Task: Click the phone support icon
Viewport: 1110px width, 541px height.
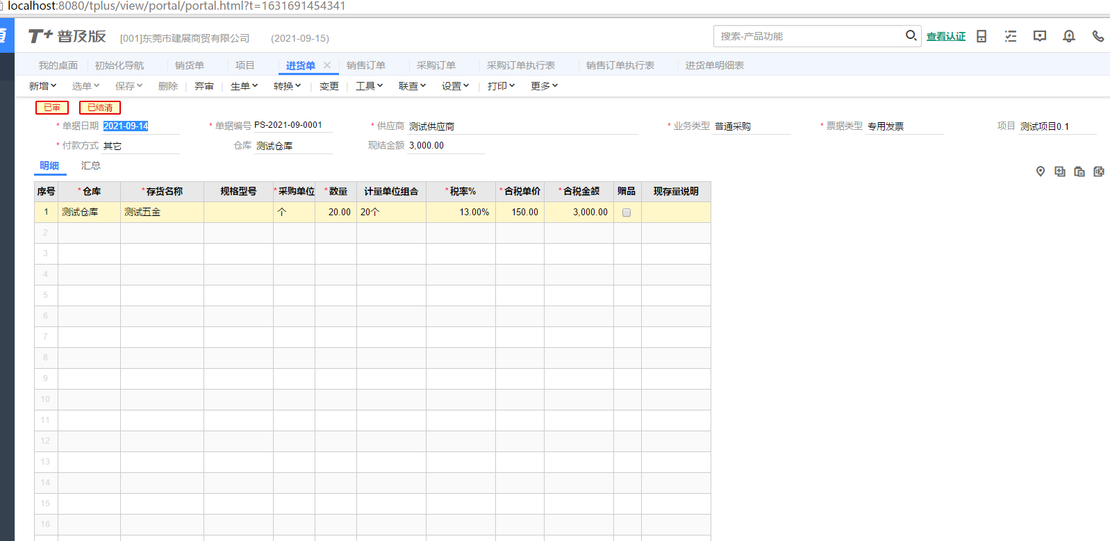Action: click(1098, 36)
